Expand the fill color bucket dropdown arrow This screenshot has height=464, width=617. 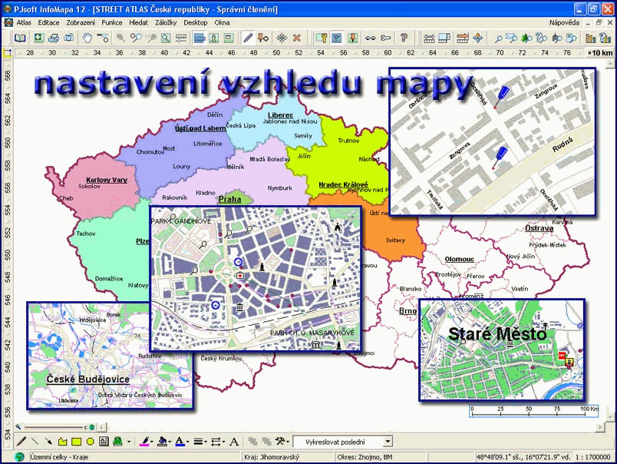[x=170, y=442]
